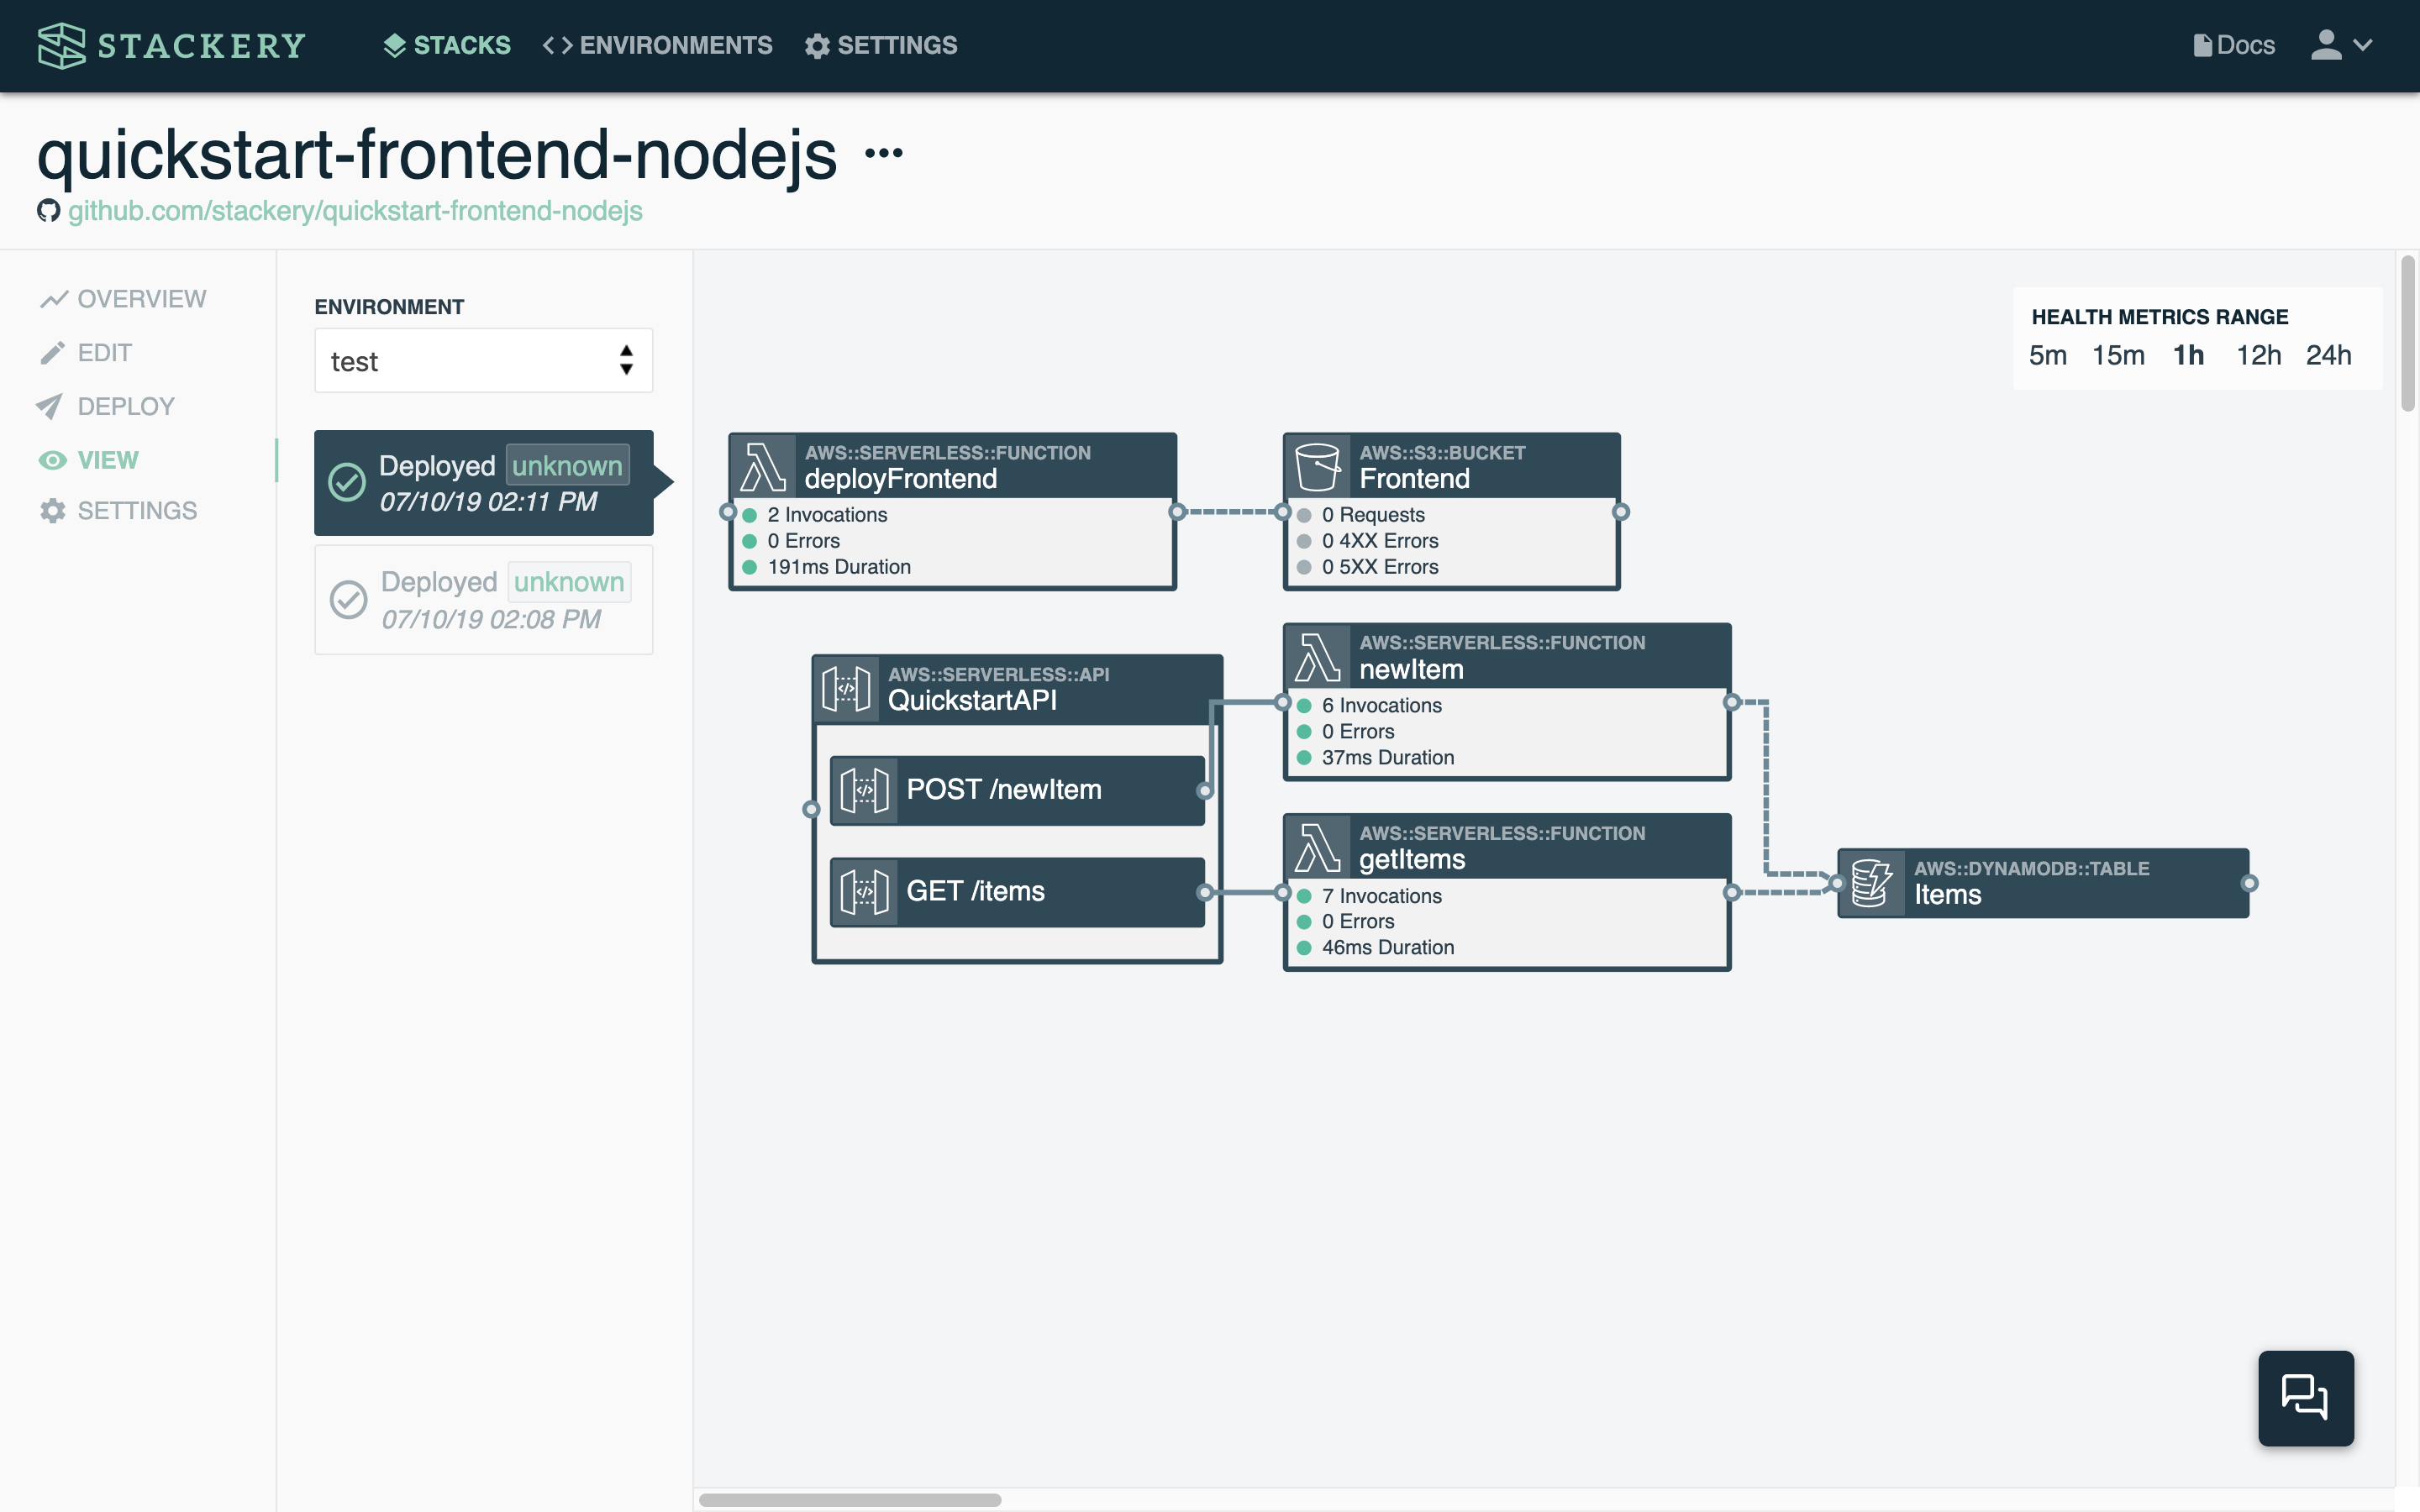
Task: Click newItem output connector port
Action: (1732, 702)
